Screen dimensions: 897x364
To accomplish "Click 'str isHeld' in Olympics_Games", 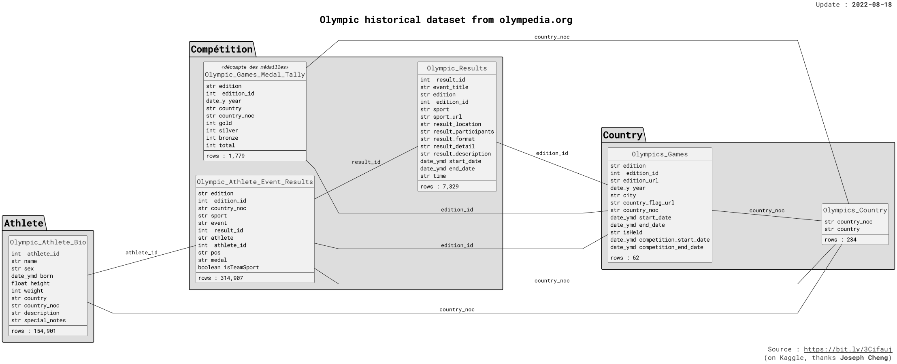I will pos(626,232).
